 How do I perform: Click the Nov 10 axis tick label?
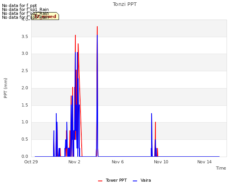pos(161,162)
